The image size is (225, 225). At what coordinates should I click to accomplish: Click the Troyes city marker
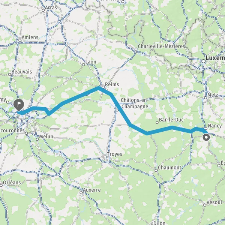[105, 157]
